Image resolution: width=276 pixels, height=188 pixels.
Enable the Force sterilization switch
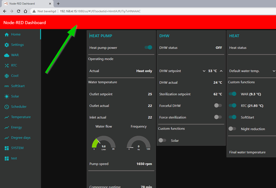218,117
